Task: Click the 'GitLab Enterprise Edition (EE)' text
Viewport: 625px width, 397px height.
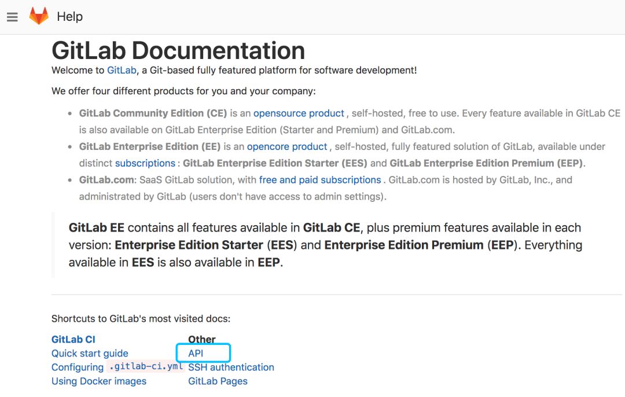Action: pos(150,146)
